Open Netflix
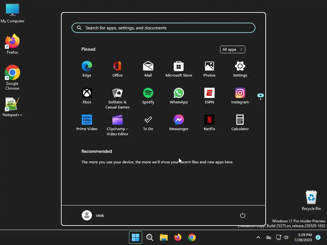 pos(209,123)
